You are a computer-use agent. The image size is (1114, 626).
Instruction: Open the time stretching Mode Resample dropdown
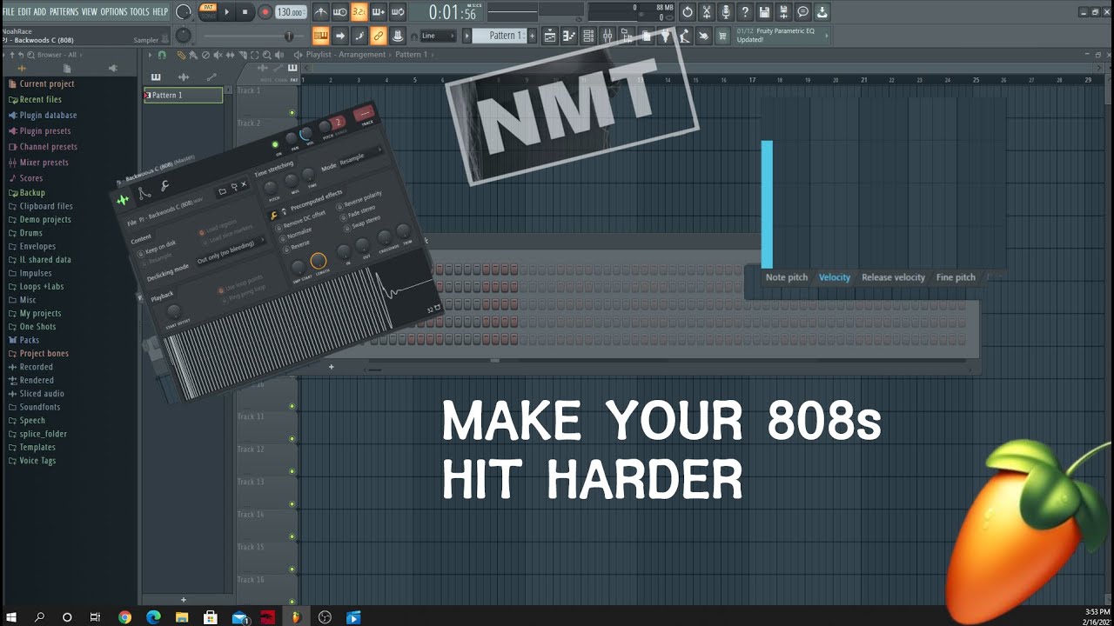click(x=360, y=157)
